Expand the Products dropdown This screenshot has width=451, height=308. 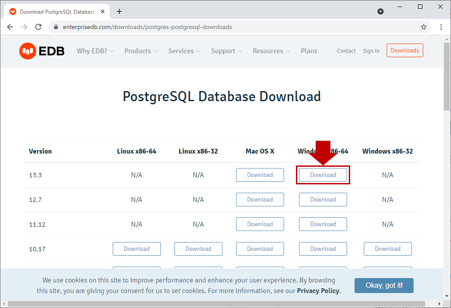pyautogui.click(x=141, y=51)
